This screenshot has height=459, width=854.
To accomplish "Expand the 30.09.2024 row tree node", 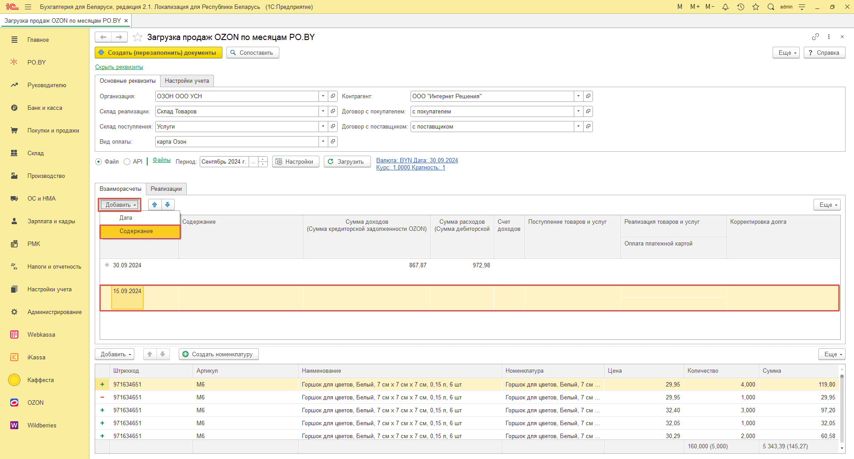I will coord(107,265).
